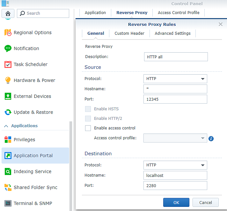Close the Reverse Proxy Rules dialog
The width and height of the screenshot is (227, 211).
[221, 24]
